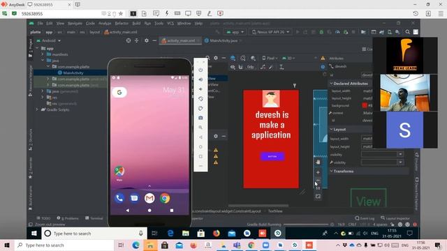Open Tools menu
Viewport: 447px width, 251px height.
pos(159,23)
